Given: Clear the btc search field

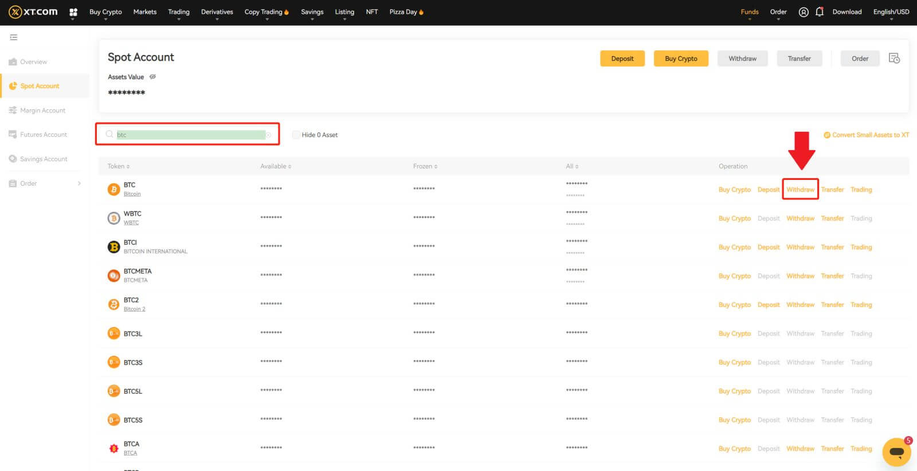Looking at the screenshot, I should click(x=268, y=135).
